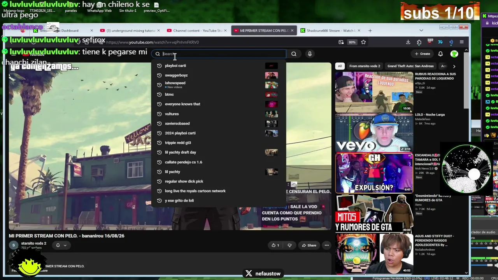Image resolution: width=498 pixels, height=280 pixels.
Task: Click the extension icon with the 107 badge
Action: (x=430, y=42)
